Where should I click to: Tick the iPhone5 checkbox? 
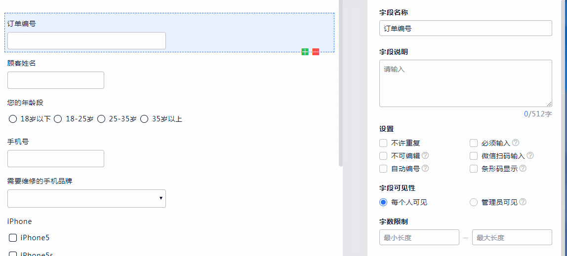pos(13,238)
